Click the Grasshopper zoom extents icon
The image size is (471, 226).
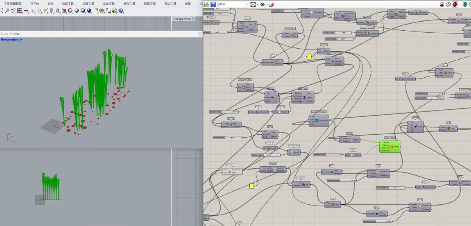point(253,5)
